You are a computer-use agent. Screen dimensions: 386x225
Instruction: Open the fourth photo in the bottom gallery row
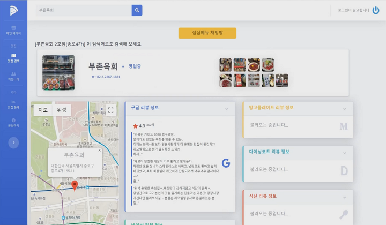click(268, 80)
